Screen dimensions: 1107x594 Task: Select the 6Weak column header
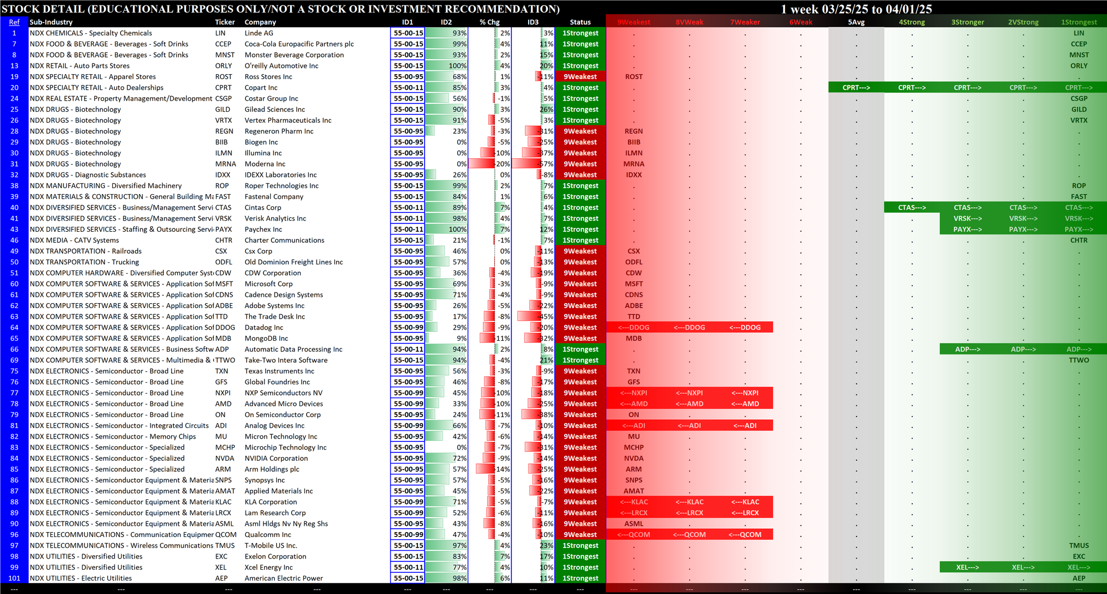[801, 22]
